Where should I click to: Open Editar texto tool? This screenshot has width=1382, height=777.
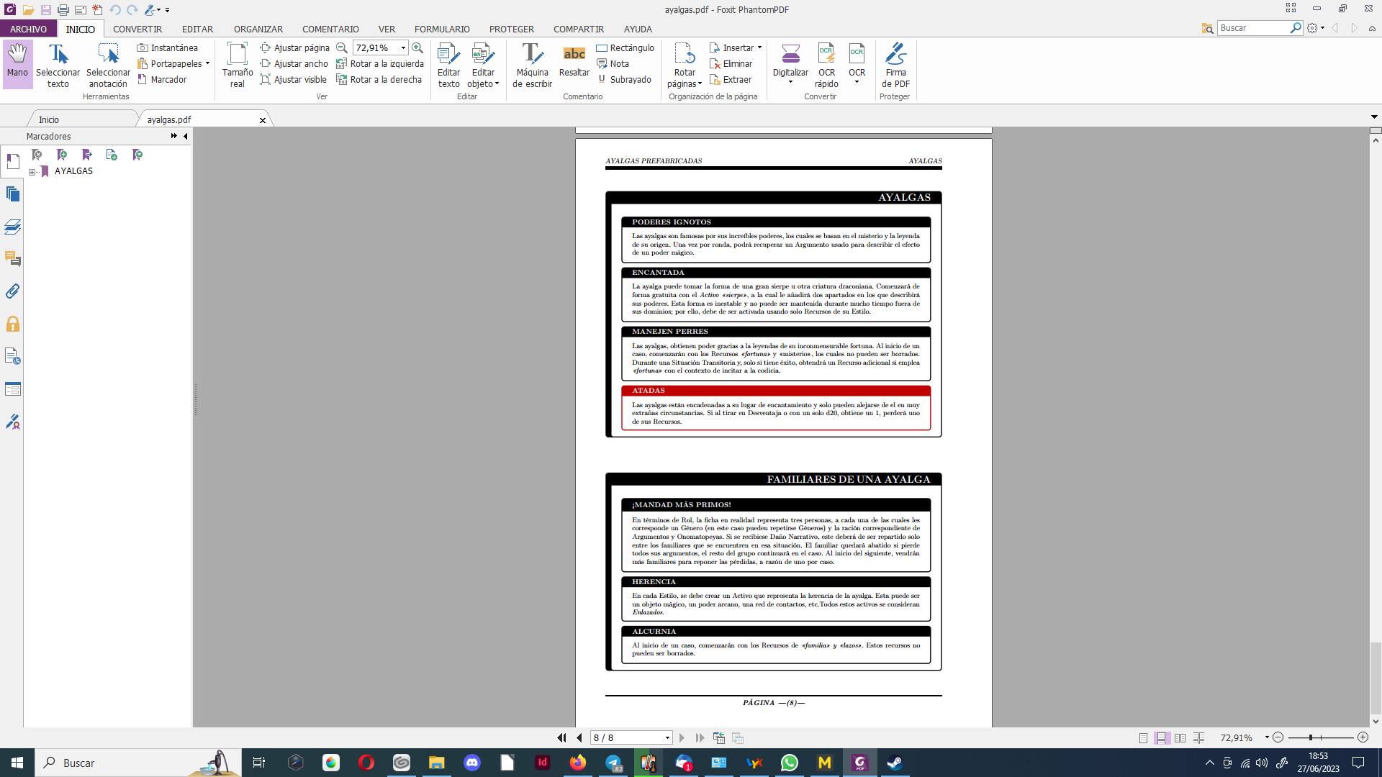448,65
